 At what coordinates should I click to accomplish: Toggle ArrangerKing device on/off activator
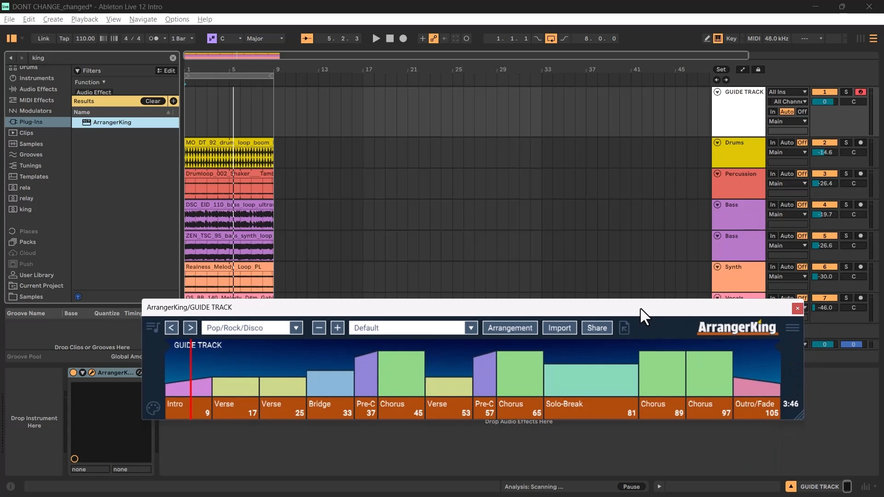tap(73, 373)
